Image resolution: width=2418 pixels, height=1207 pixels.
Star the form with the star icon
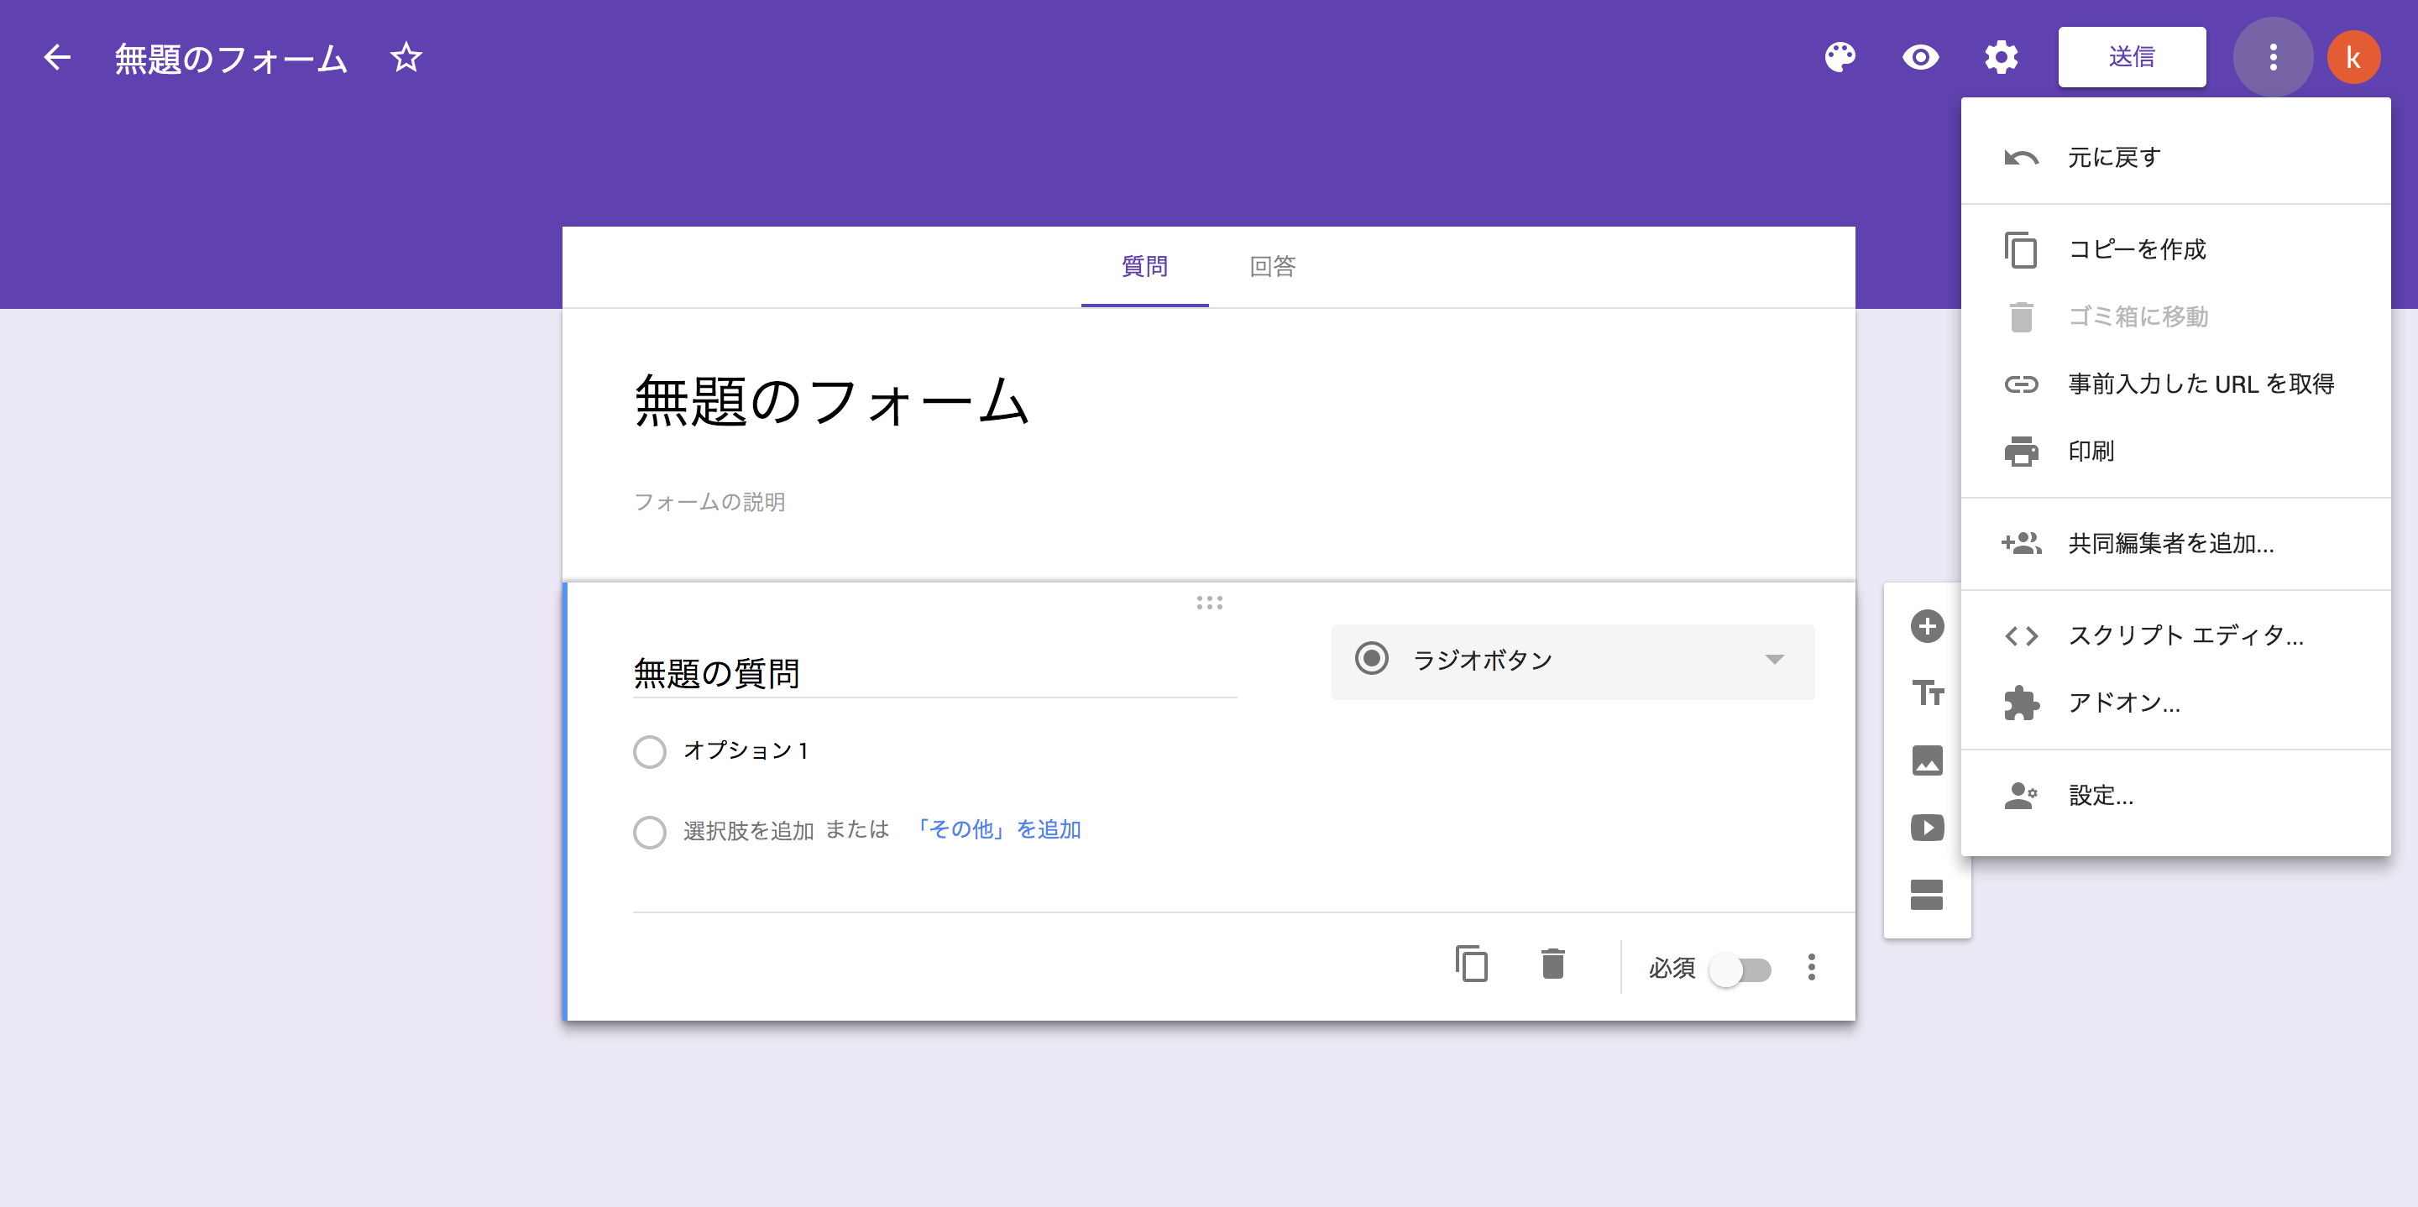pos(406,57)
